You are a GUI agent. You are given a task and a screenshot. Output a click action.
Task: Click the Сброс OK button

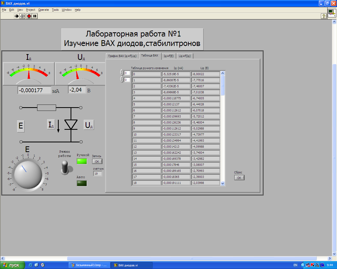click(x=239, y=178)
